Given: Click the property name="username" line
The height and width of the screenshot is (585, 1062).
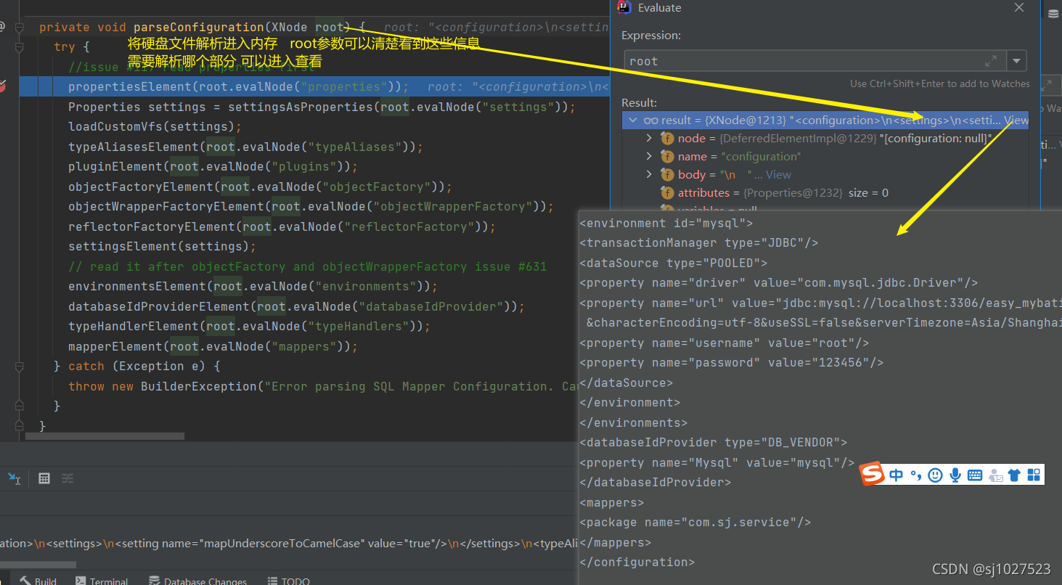Looking at the screenshot, I should coord(724,343).
